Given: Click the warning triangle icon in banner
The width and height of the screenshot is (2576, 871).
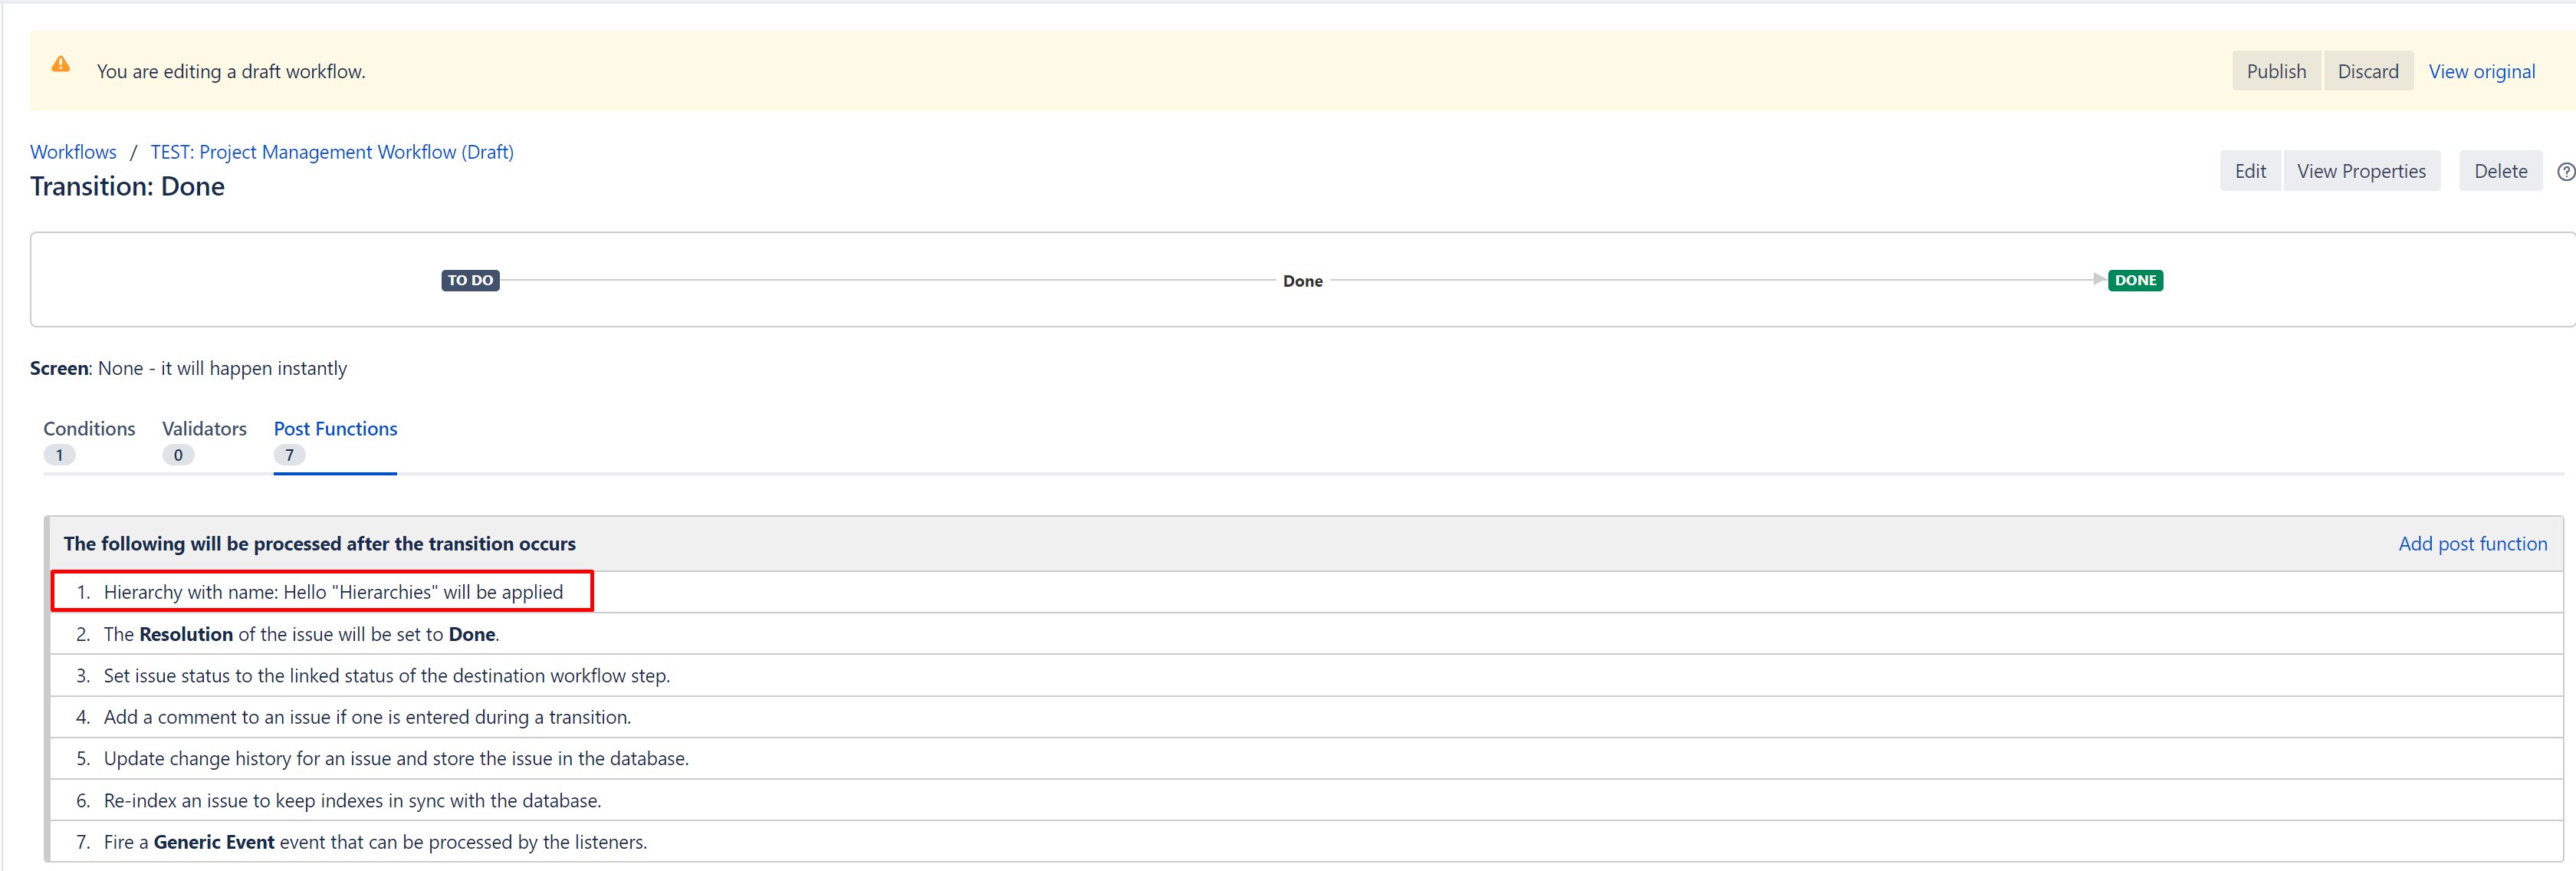Looking at the screenshot, I should (x=61, y=65).
